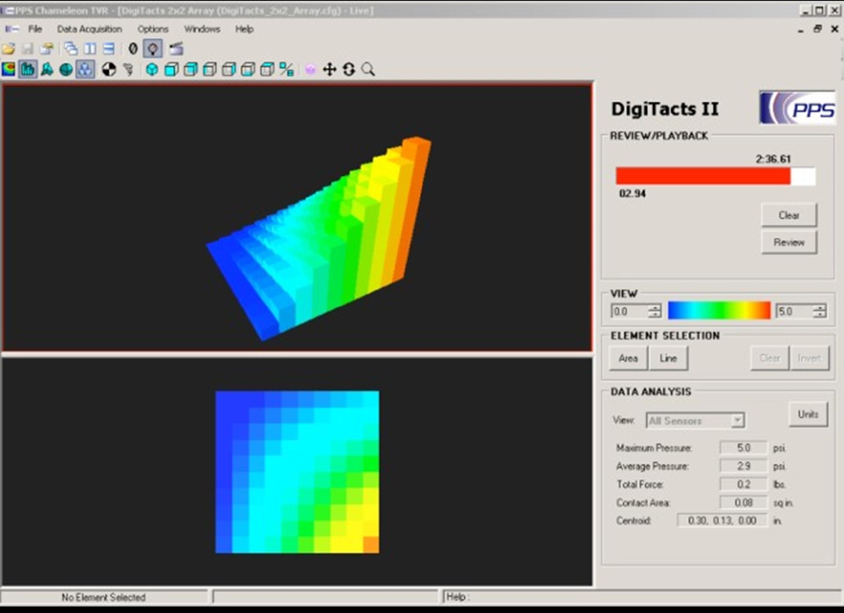This screenshot has height=613, width=844.
Task: Click the sixth cube orientation icon
Action: pyautogui.click(x=248, y=69)
